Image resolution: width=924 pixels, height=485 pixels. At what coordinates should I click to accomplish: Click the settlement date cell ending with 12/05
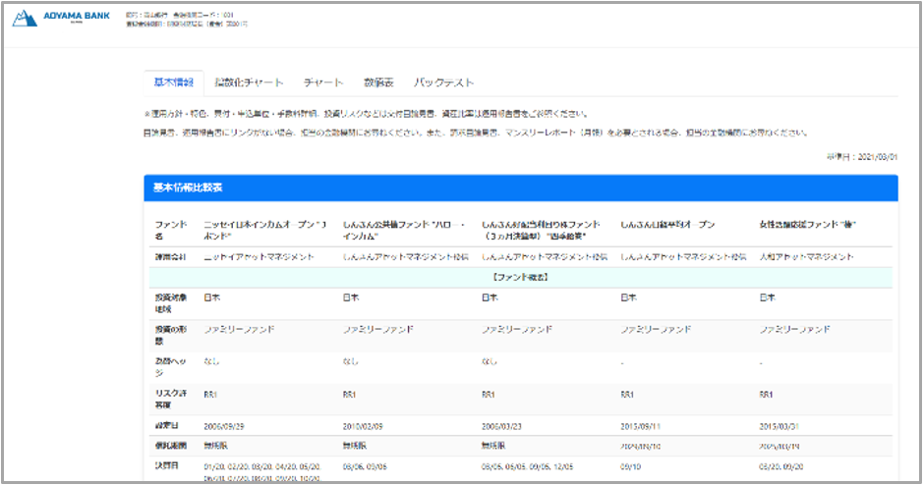527,466
